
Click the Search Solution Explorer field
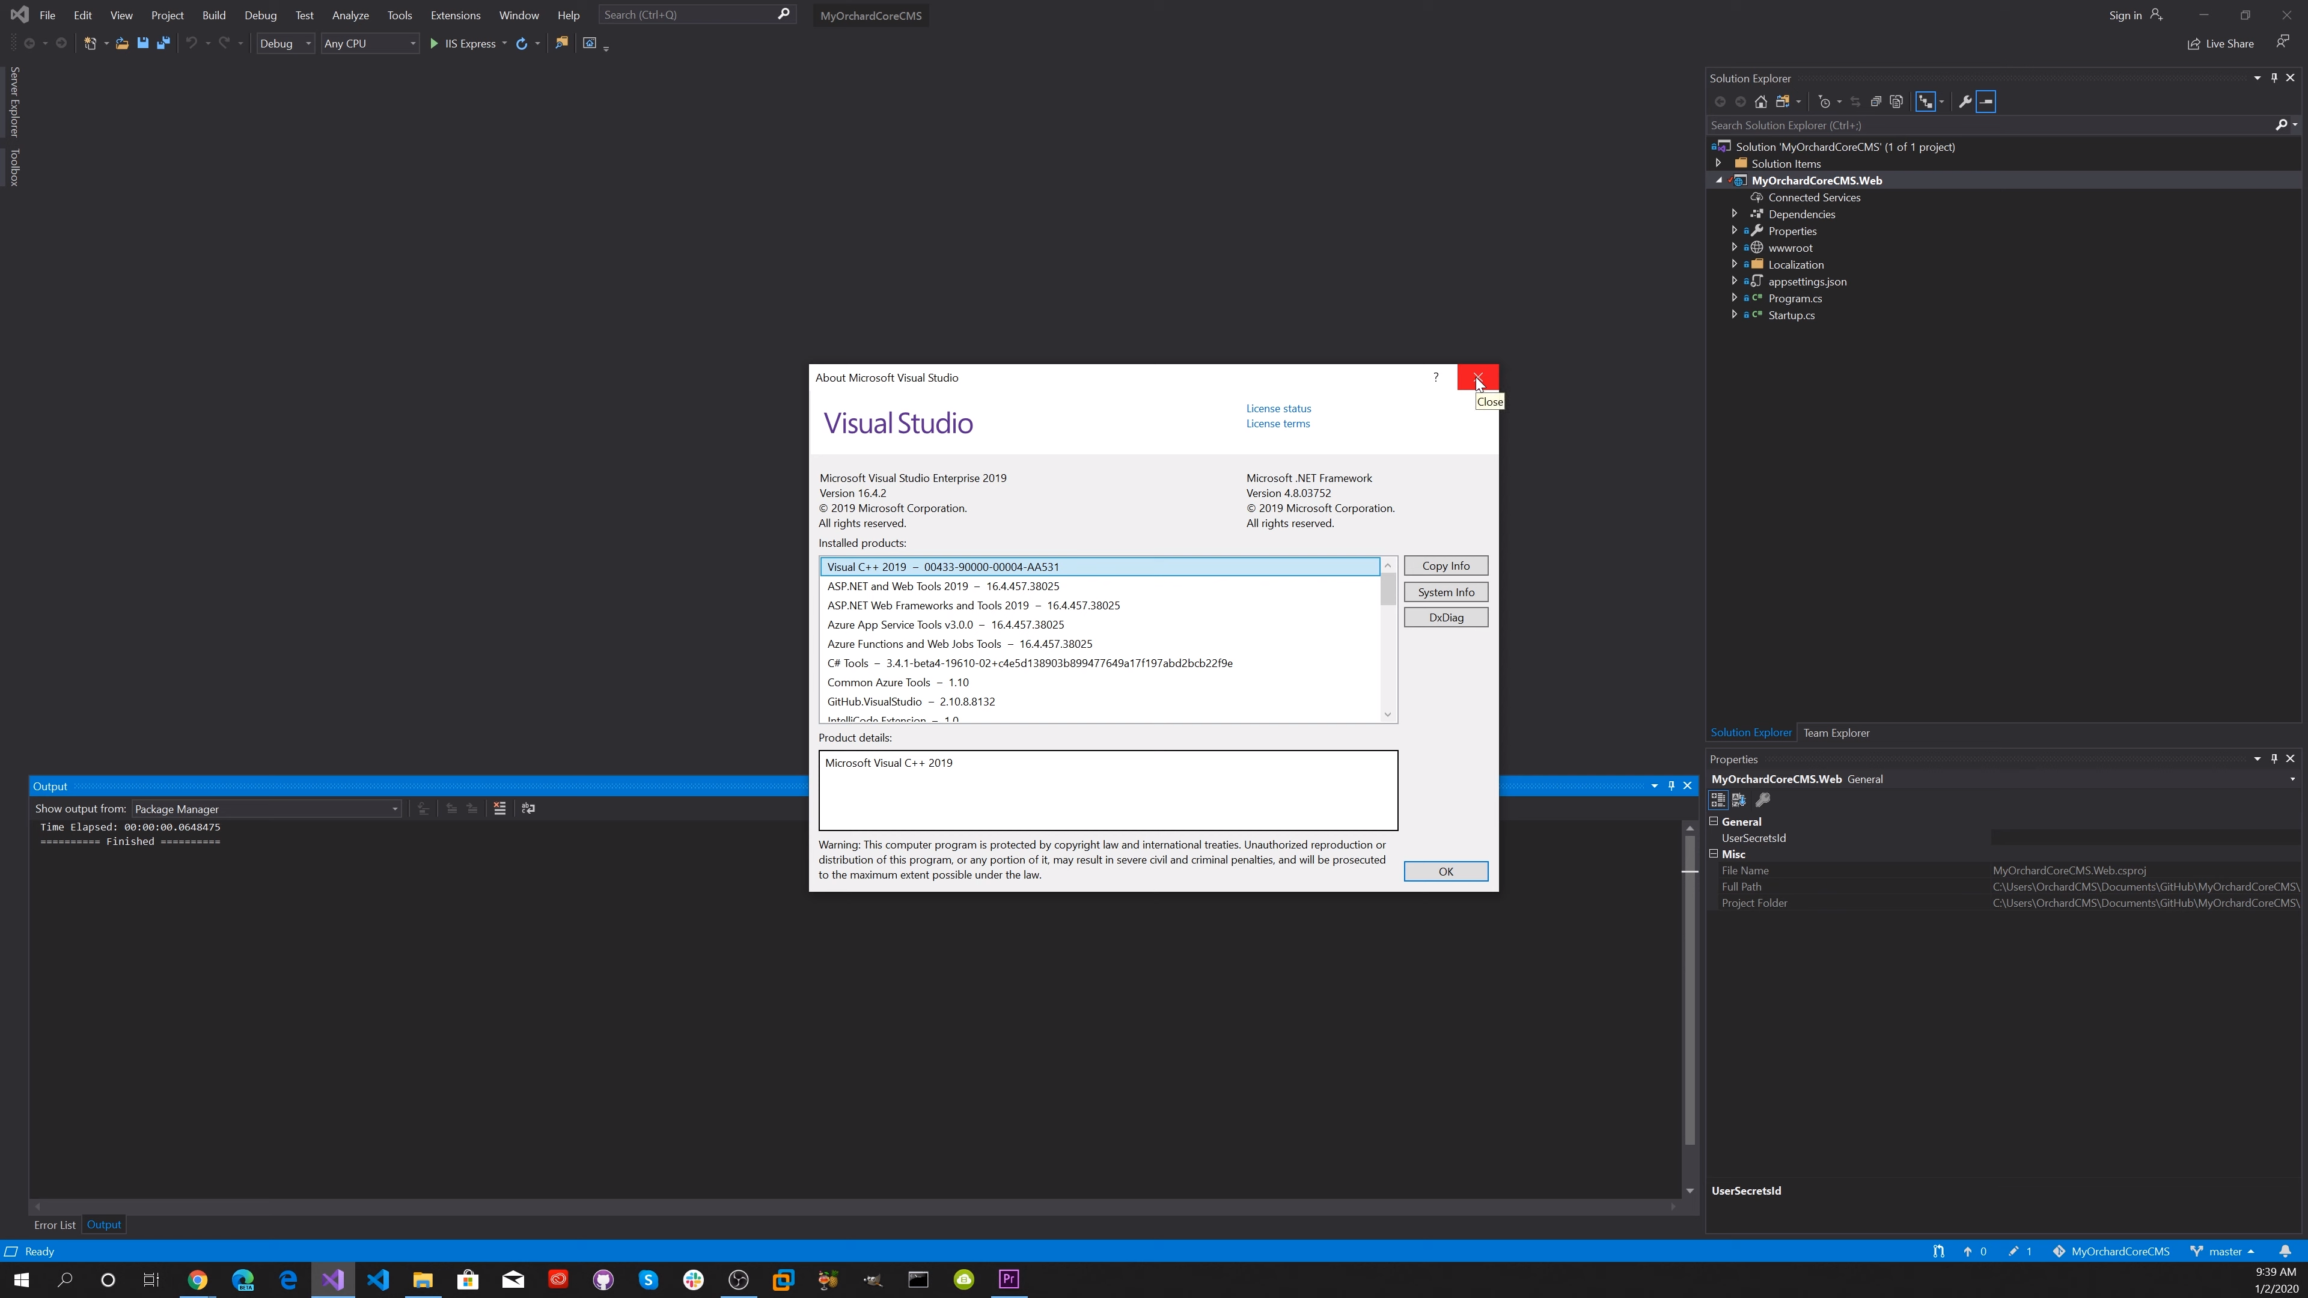(1991, 126)
